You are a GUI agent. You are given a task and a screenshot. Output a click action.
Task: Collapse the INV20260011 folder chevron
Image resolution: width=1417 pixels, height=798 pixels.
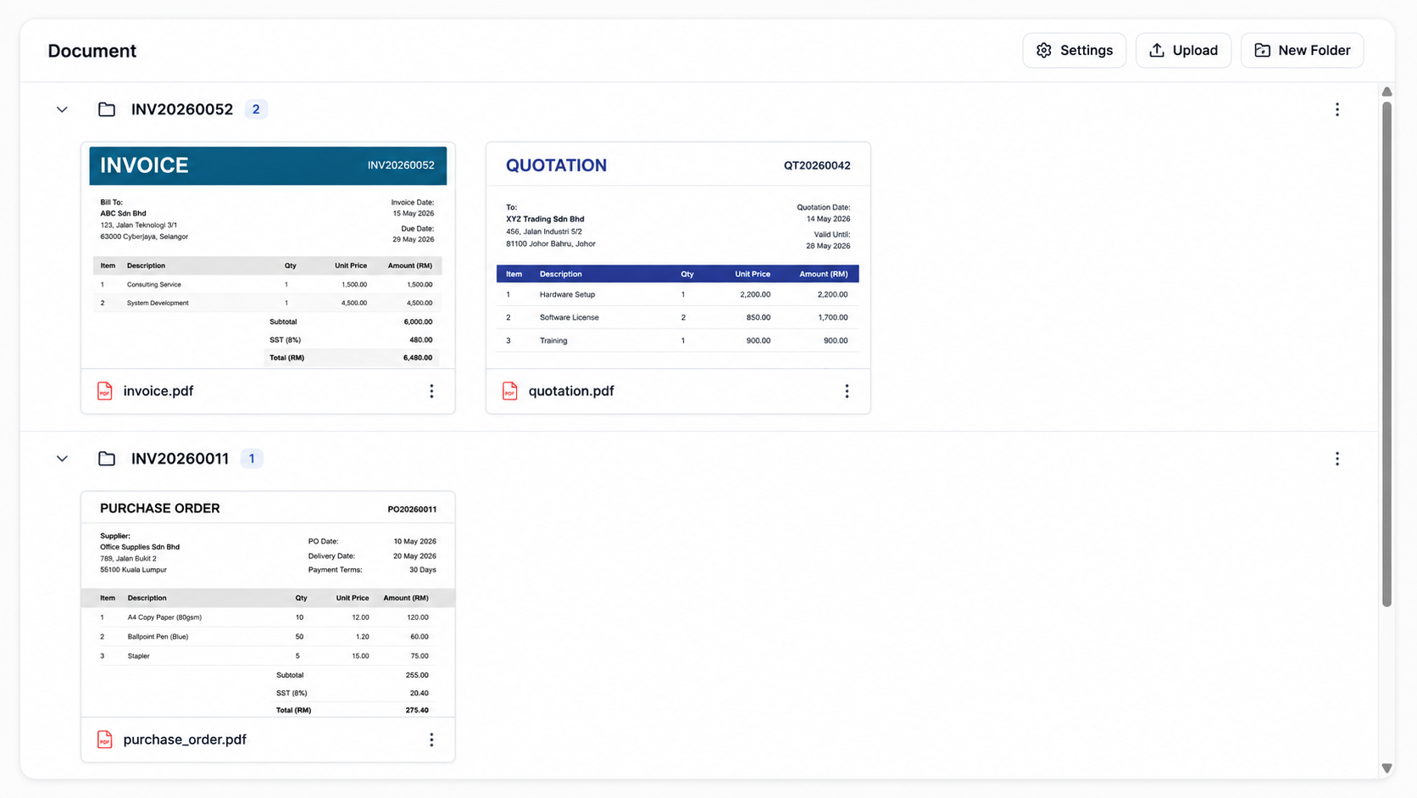coord(62,459)
